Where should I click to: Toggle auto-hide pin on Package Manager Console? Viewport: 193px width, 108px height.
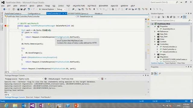coord(146,75)
